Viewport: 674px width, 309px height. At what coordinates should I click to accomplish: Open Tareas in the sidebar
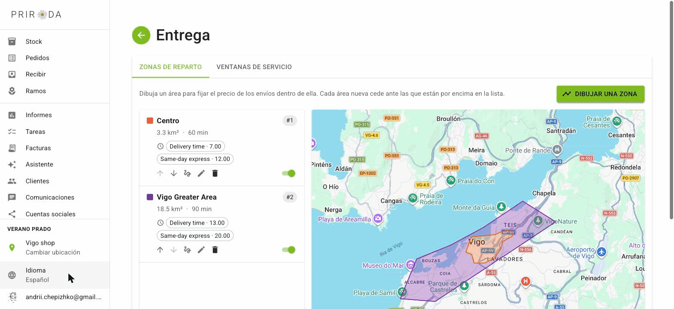[55, 132]
